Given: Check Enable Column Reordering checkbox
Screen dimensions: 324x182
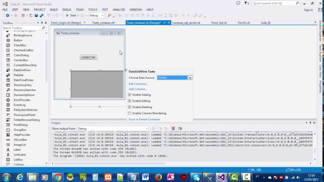Looking at the screenshot, I should pyautogui.click(x=130, y=113).
